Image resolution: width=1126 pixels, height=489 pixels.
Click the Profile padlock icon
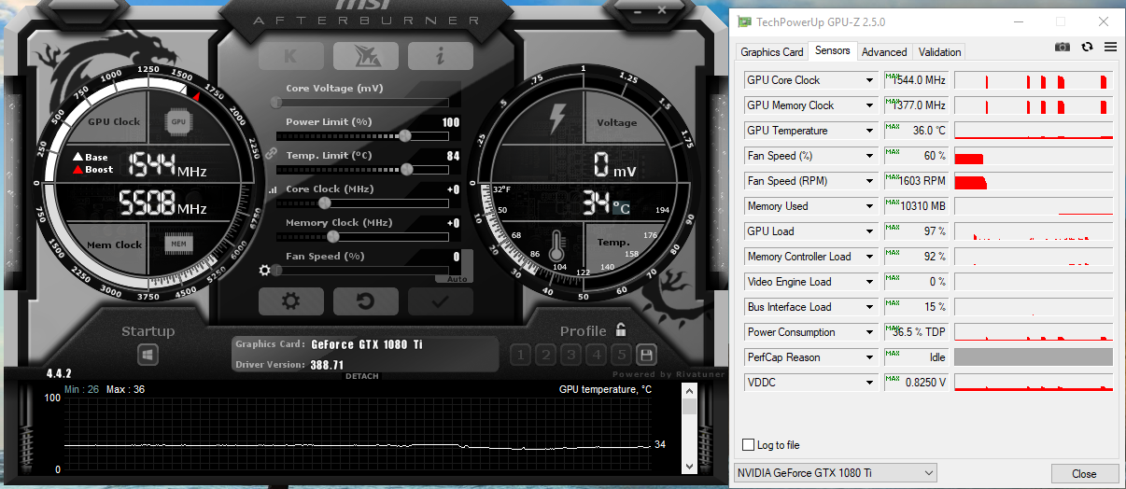pyautogui.click(x=621, y=329)
